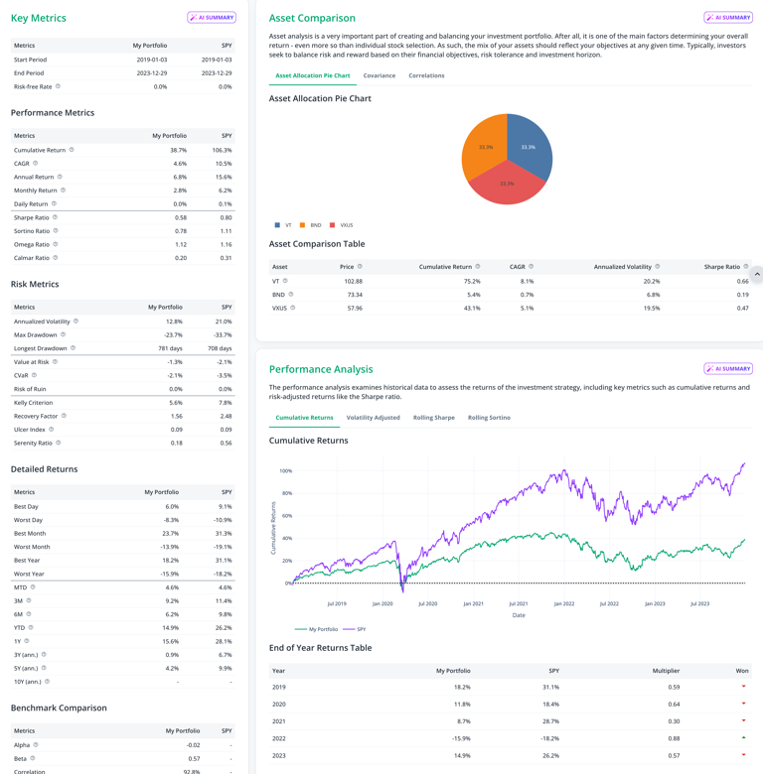Click '106.3%' SPY cumulative return value
Viewport: 763px width, 774px height.
222,150
